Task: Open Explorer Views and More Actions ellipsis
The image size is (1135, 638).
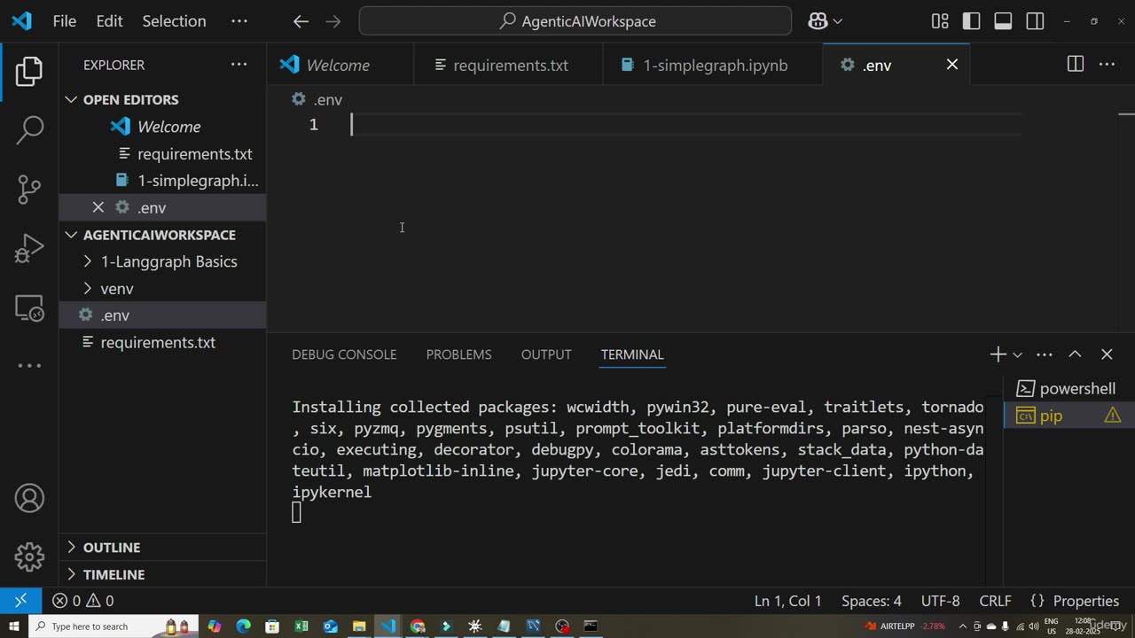Action: [239, 65]
